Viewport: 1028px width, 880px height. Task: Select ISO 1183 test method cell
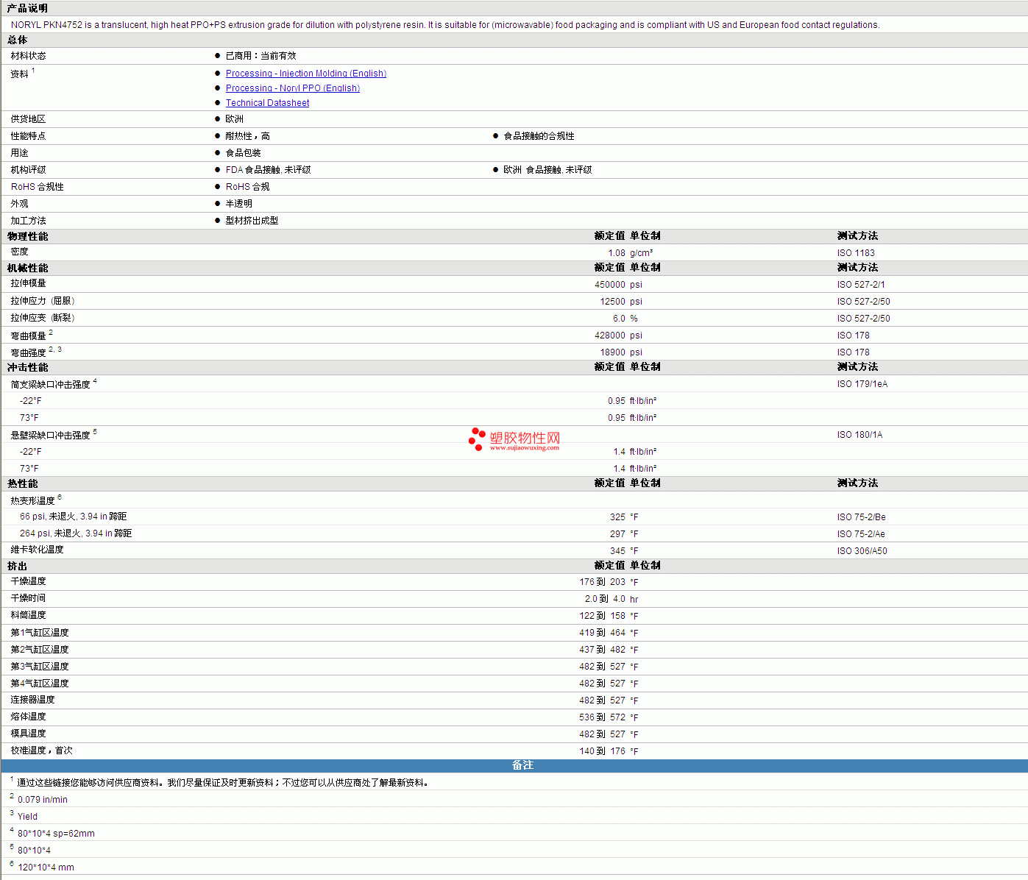pyautogui.click(x=856, y=253)
